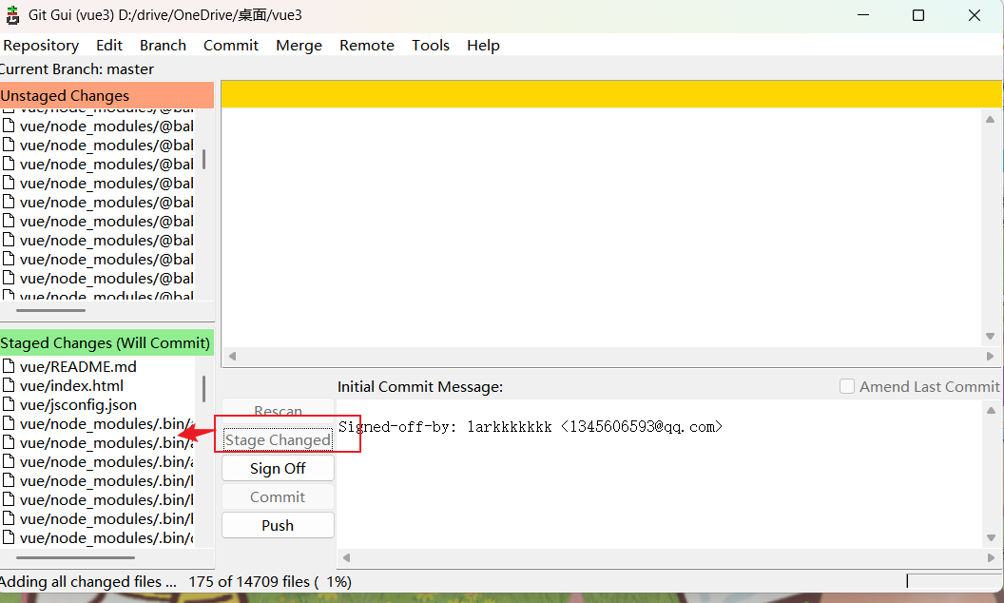Click the diff pane scroll-left arrow
The height and width of the screenshot is (603, 1004).
[x=232, y=357]
